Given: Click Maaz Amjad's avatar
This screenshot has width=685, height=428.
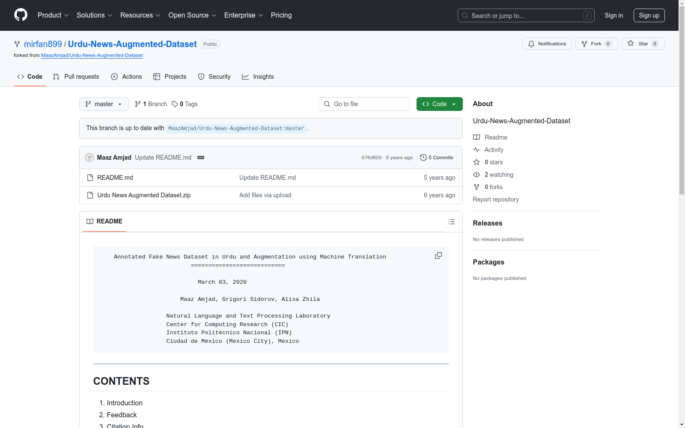Looking at the screenshot, I should pos(89,158).
